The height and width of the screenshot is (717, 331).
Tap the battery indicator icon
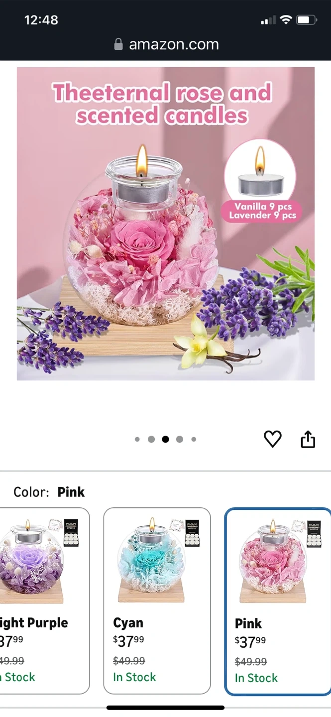click(306, 20)
